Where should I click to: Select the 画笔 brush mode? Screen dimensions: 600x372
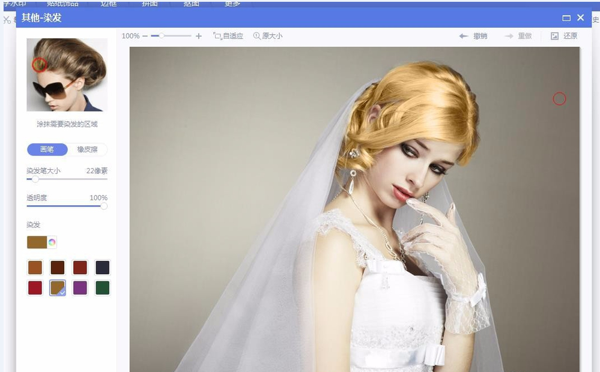47,149
